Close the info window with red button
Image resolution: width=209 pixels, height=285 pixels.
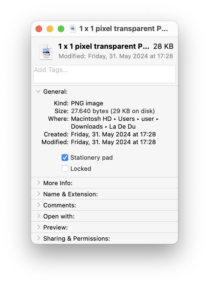point(39,29)
